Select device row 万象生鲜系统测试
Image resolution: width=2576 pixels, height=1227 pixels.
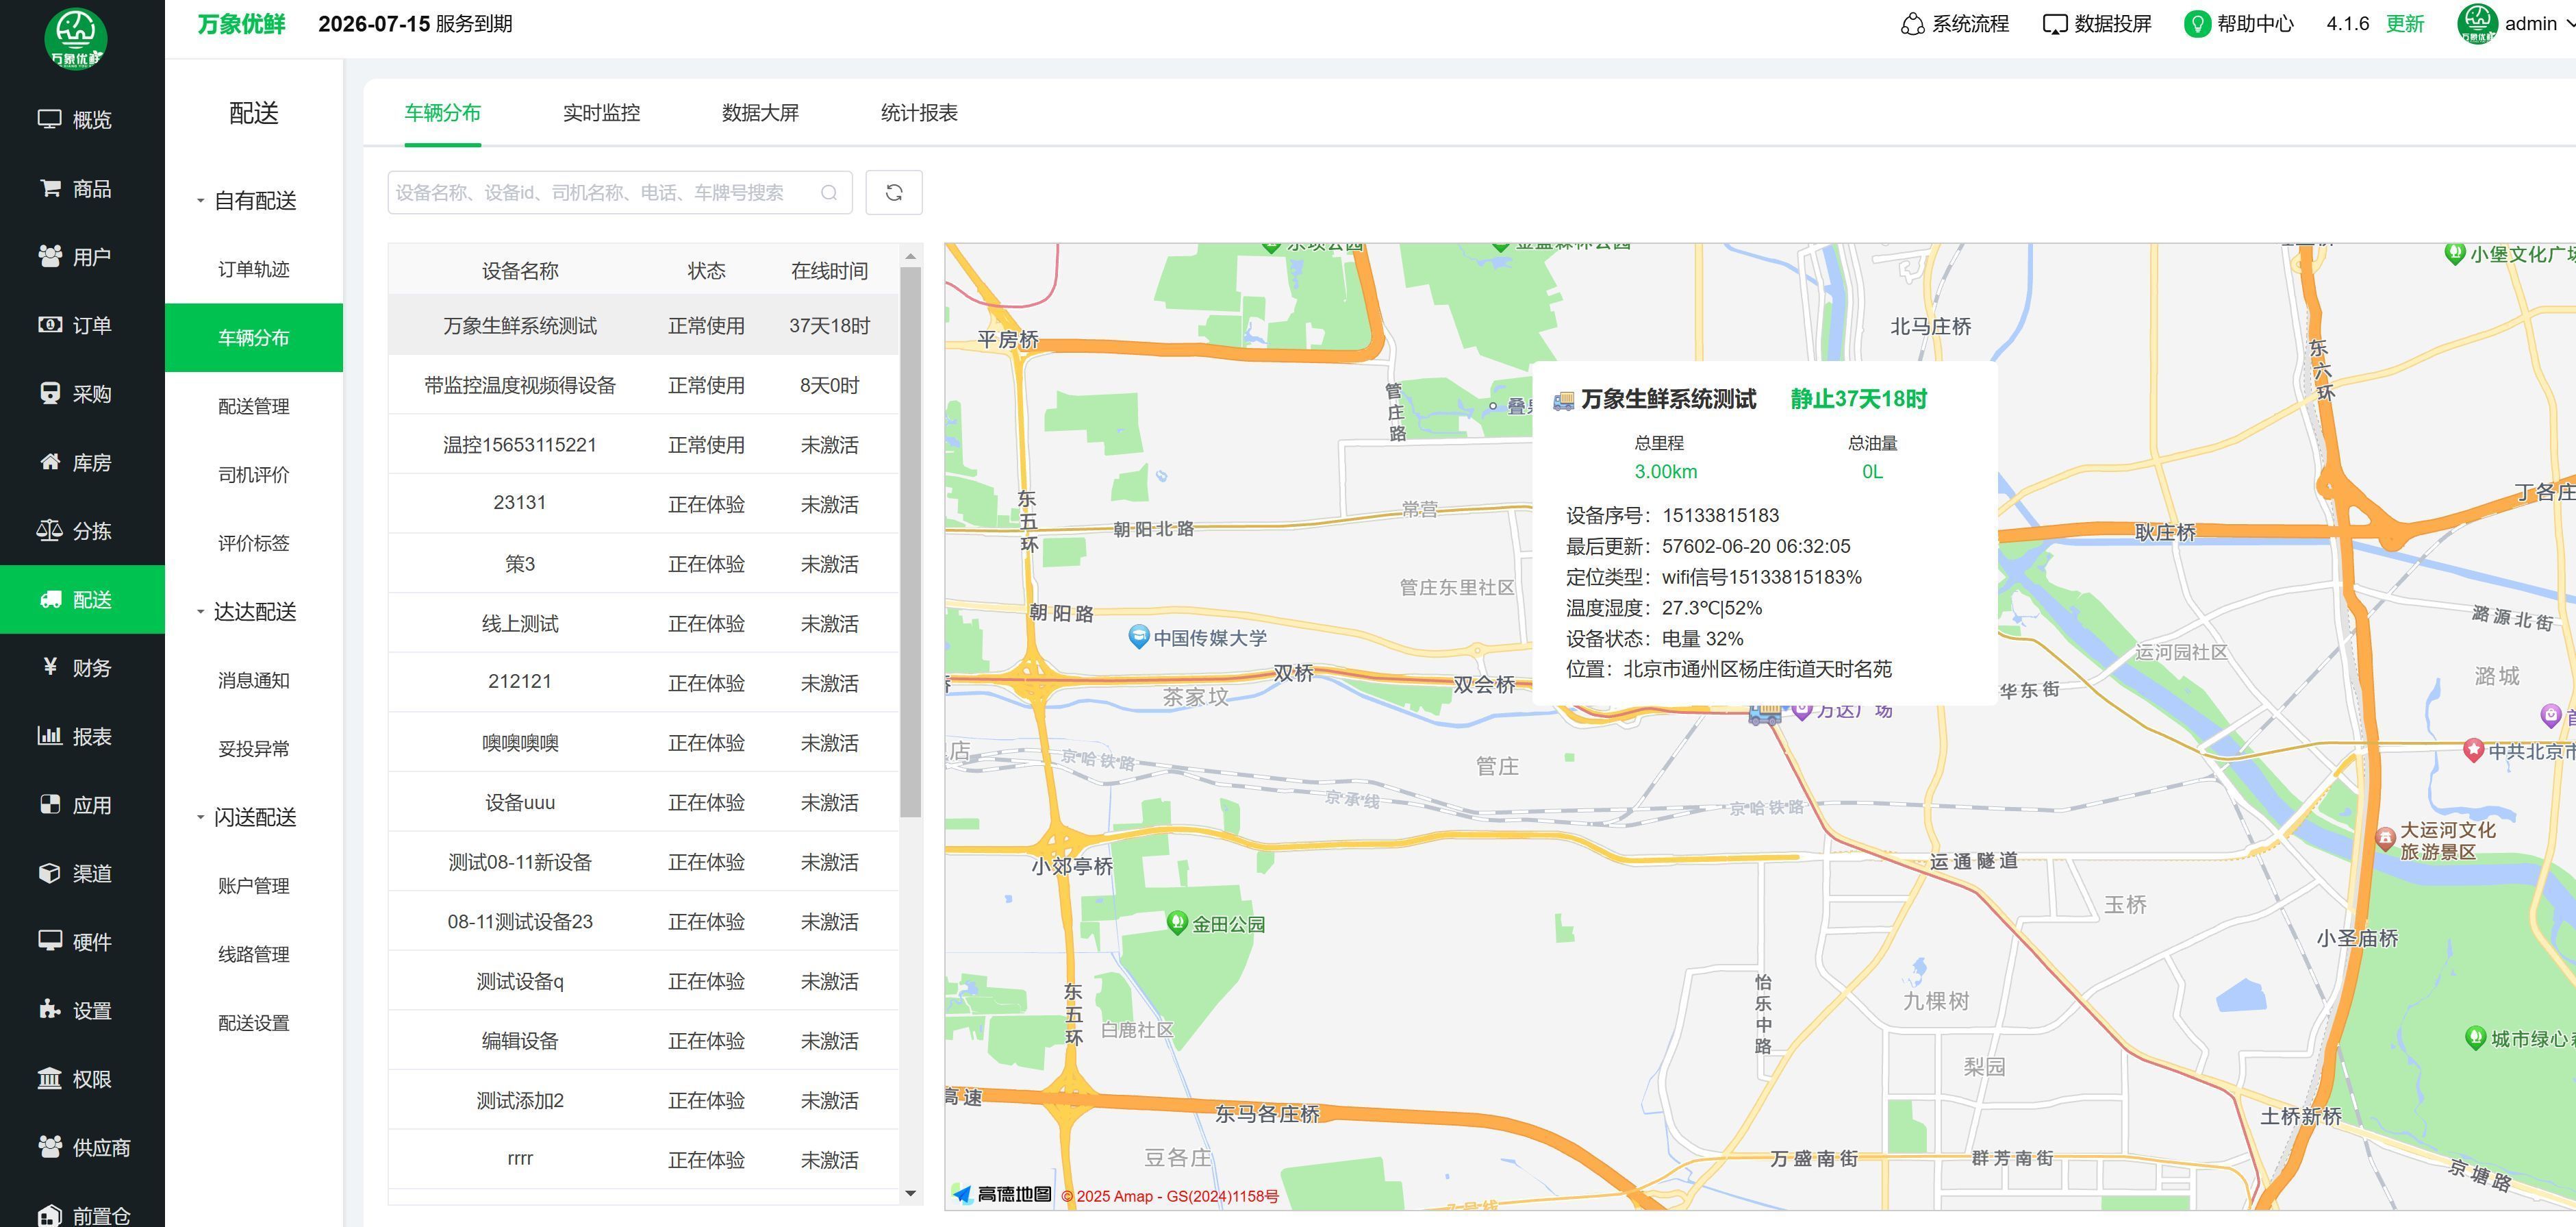[x=643, y=325]
